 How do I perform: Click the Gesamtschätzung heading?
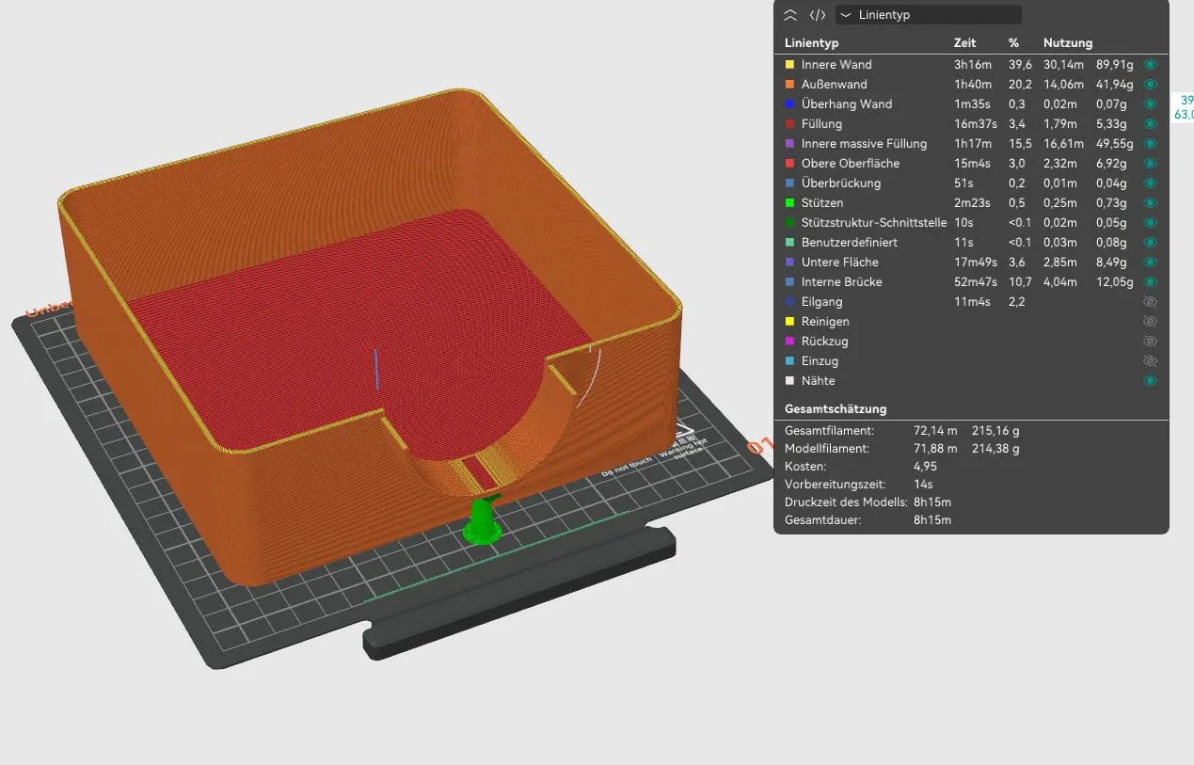[x=836, y=409]
